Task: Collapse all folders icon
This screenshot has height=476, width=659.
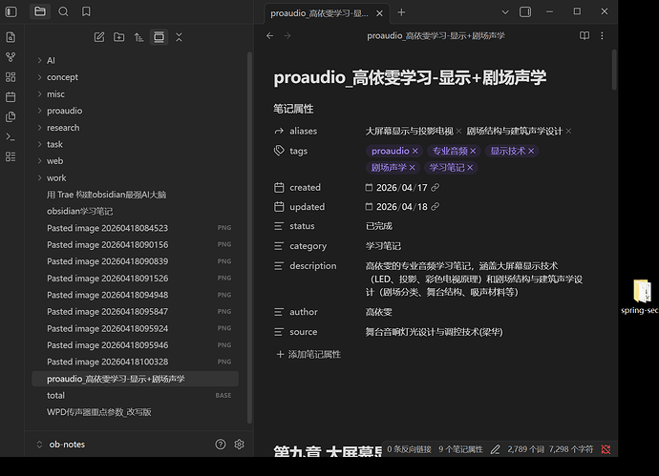Action: [179, 37]
